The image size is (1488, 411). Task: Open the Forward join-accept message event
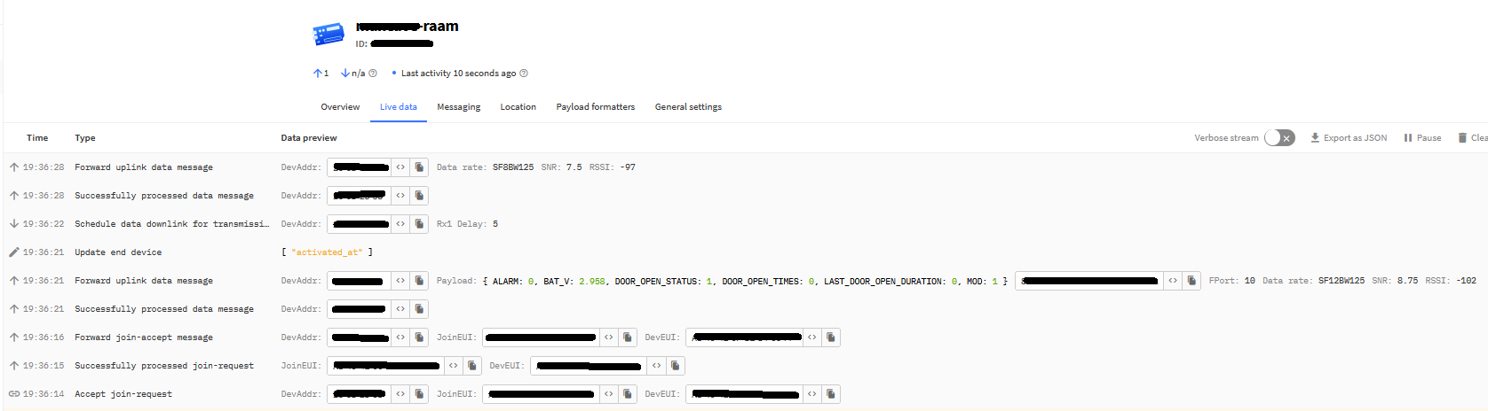coord(744,337)
